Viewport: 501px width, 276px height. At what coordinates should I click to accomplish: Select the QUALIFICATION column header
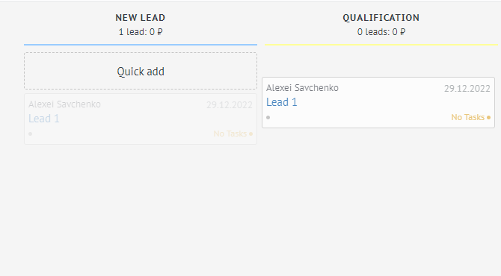coord(381,17)
